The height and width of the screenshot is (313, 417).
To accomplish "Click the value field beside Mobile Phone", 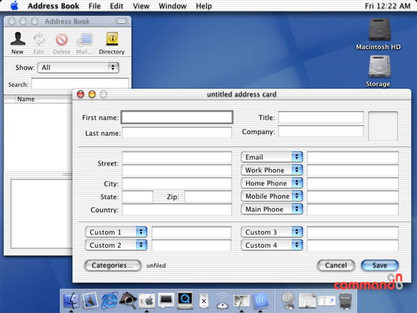I will (353, 196).
